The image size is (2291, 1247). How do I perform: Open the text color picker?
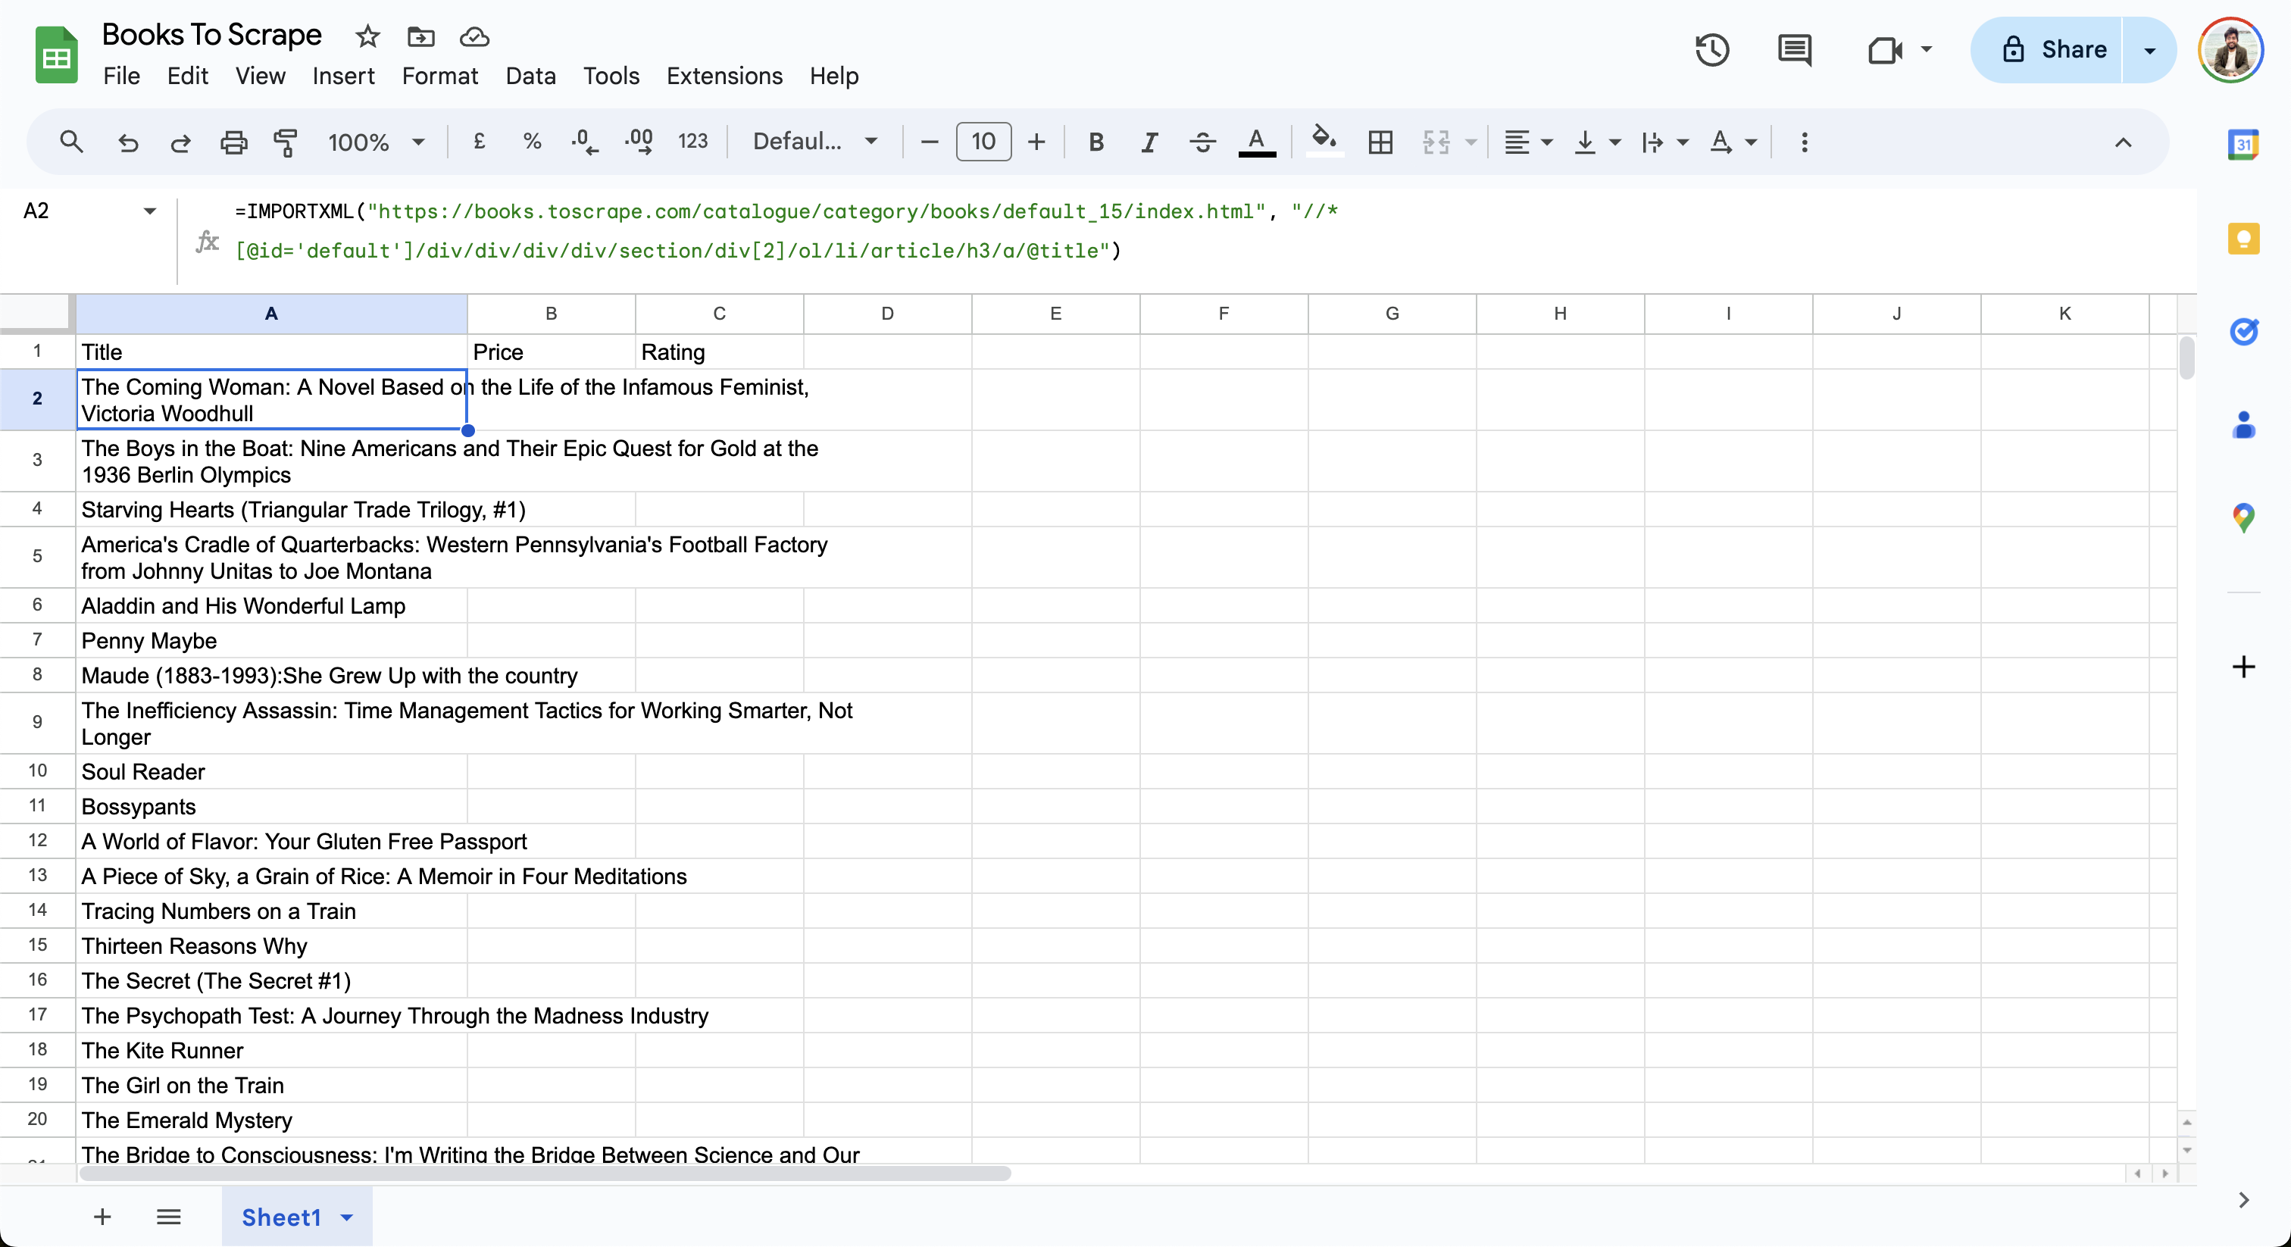coord(1257,142)
